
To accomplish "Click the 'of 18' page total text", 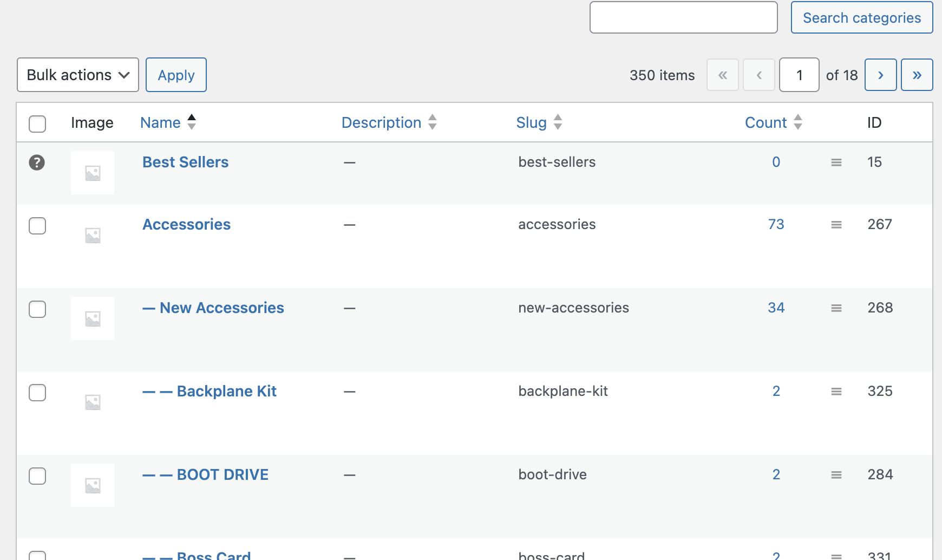I will point(842,75).
